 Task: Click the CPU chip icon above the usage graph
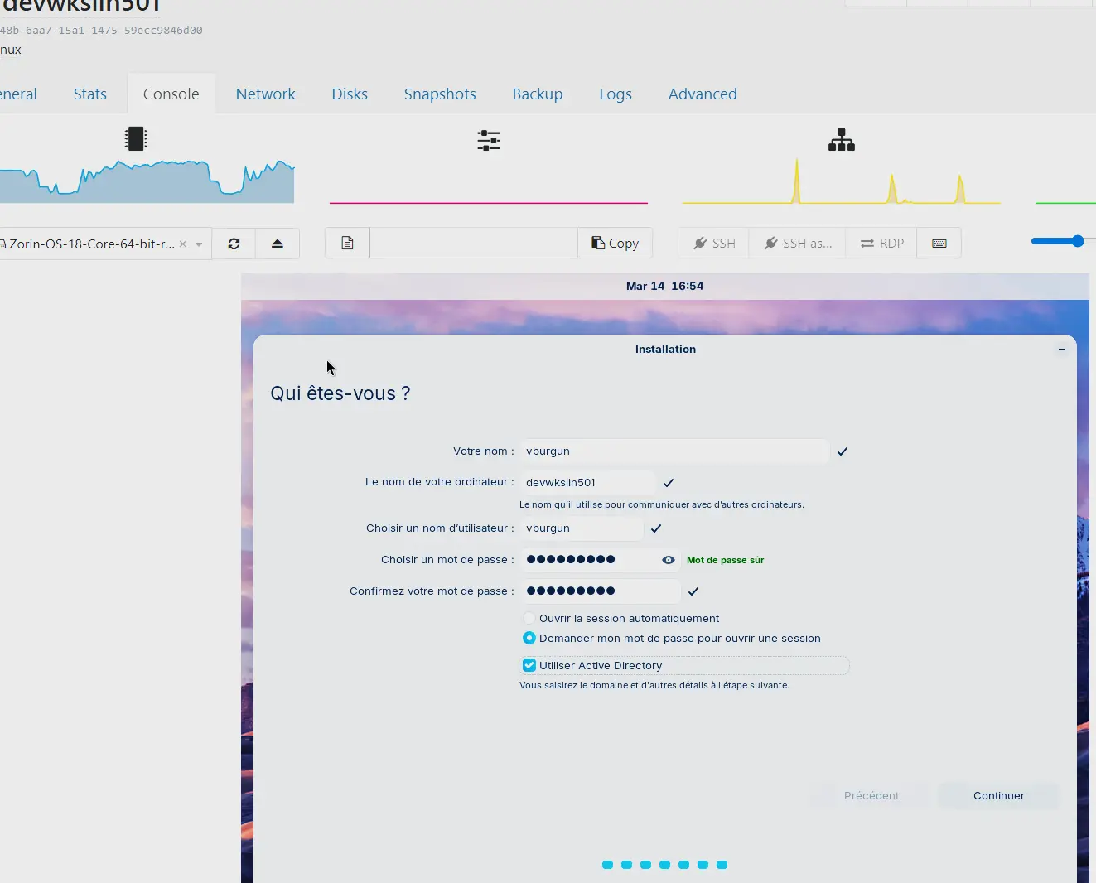tap(136, 138)
